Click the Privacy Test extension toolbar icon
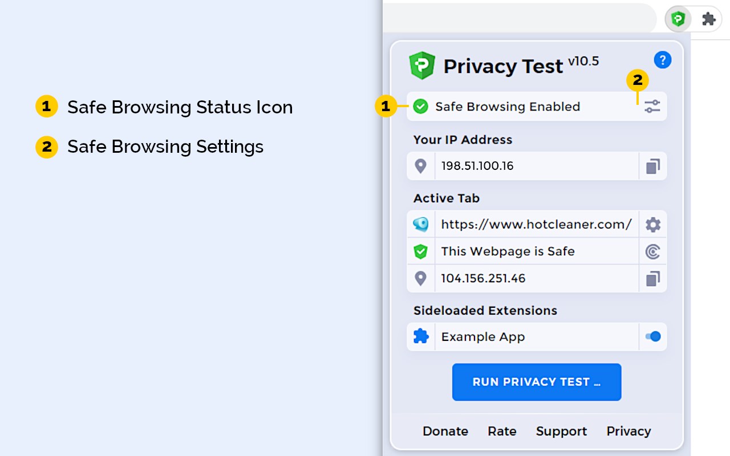Viewport: 730px width, 456px height. [x=678, y=19]
